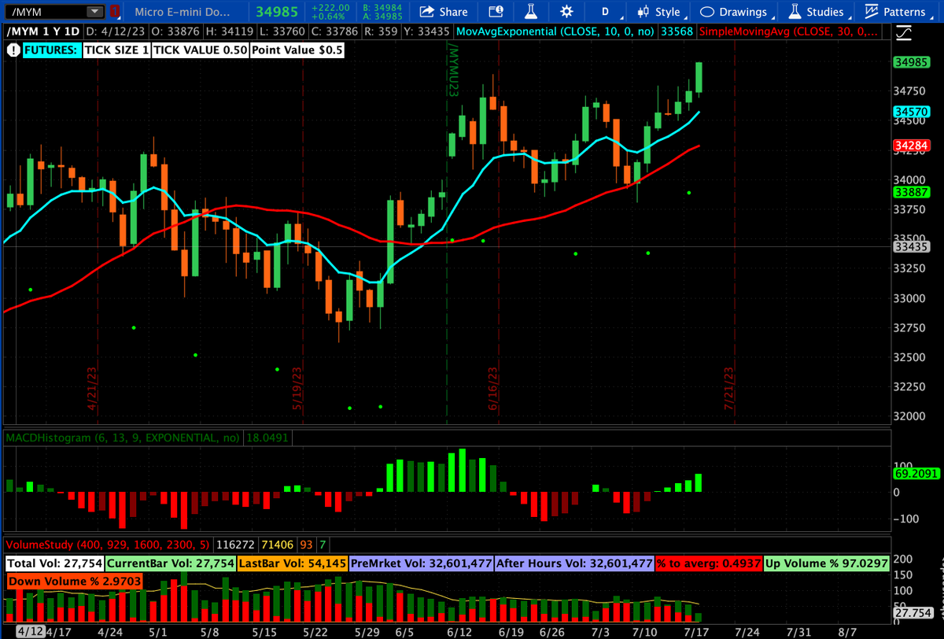Open the D timeframe selector
The height and width of the screenshot is (639, 944).
[x=605, y=12]
